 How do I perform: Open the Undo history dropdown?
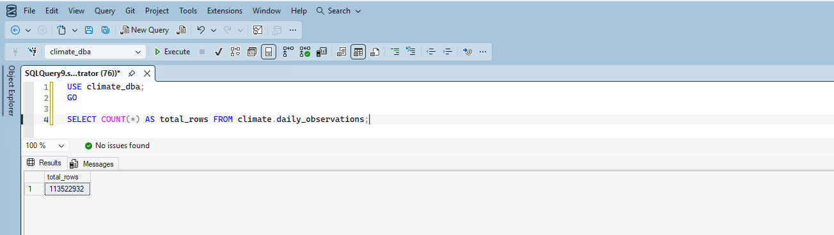click(x=214, y=30)
